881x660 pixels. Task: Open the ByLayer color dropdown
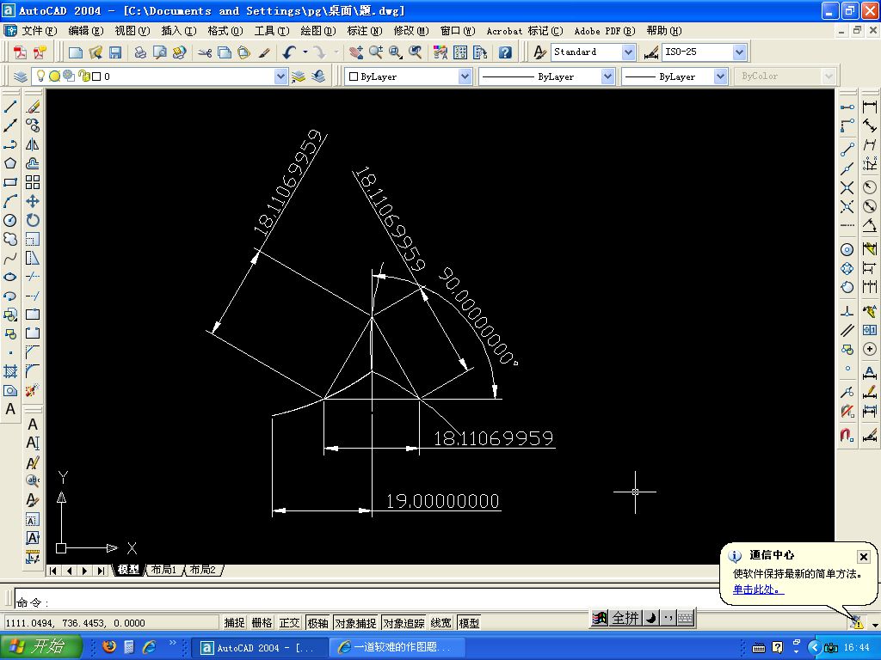465,76
